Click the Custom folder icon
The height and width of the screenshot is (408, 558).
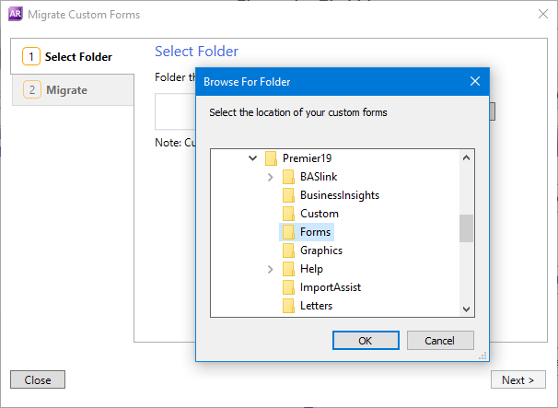click(288, 214)
